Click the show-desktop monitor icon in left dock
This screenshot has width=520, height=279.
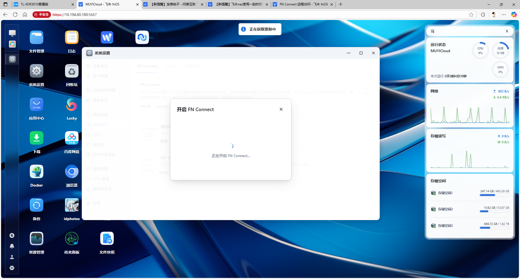click(12, 33)
